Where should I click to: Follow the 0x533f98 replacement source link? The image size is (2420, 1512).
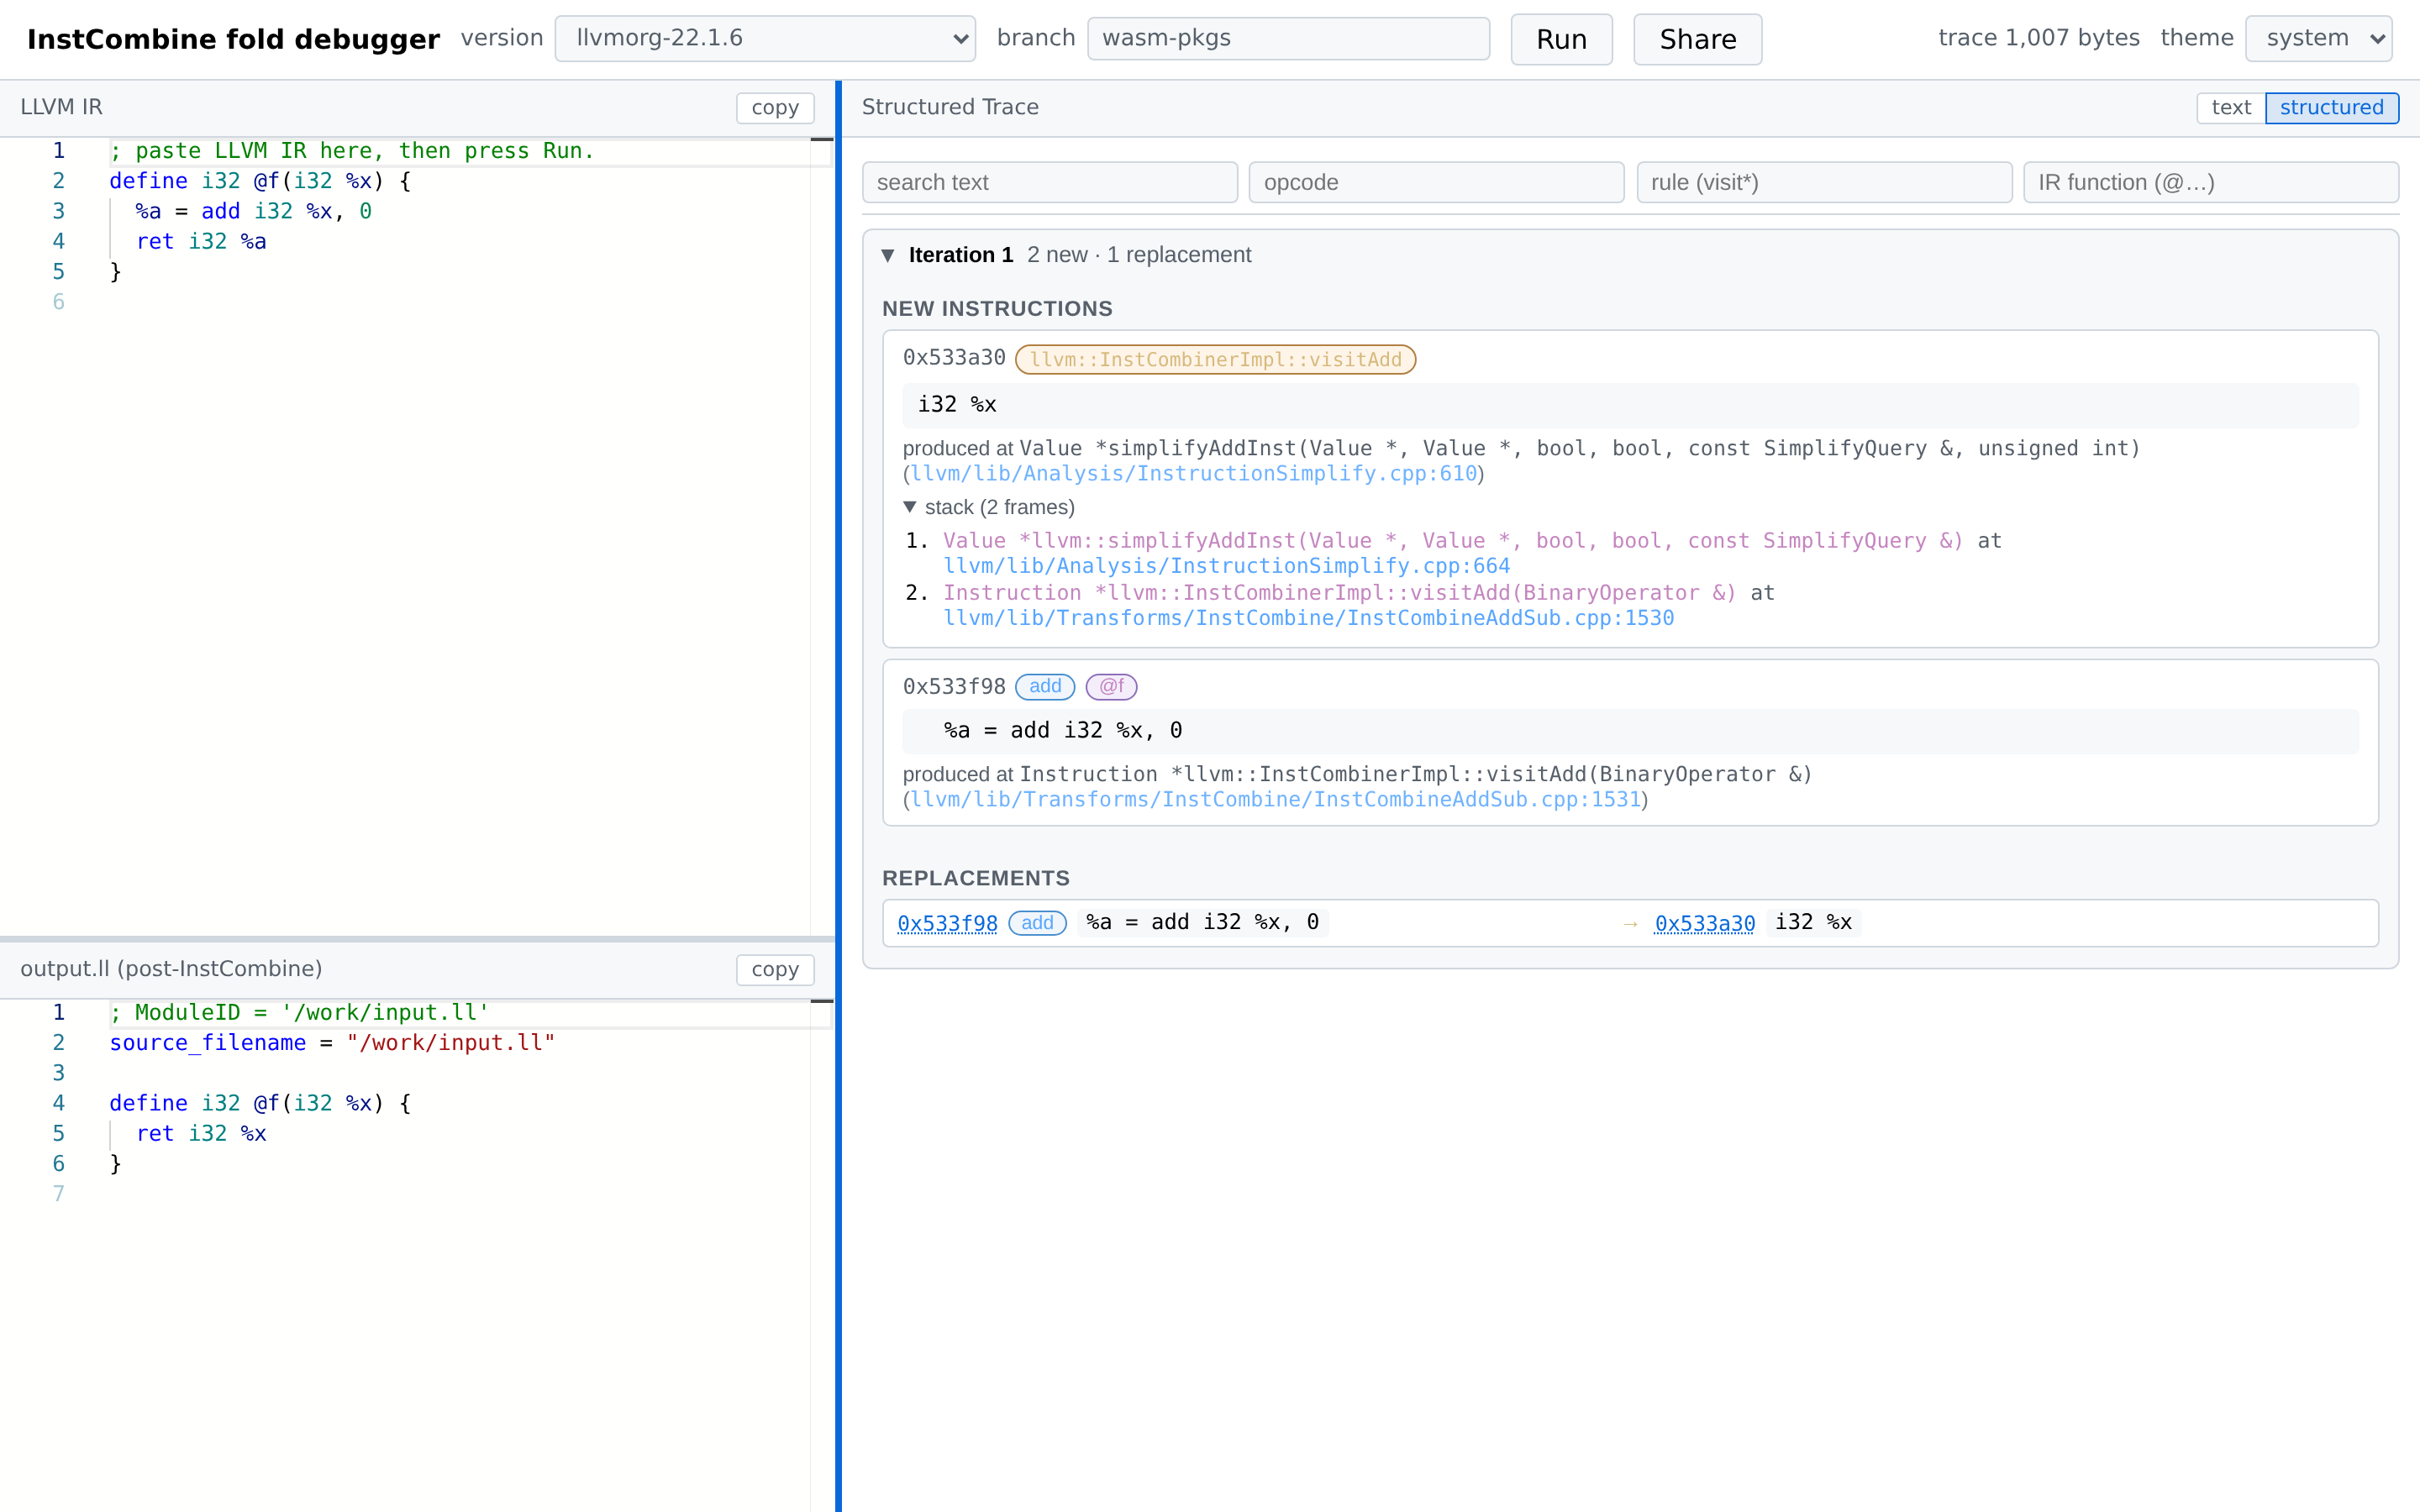pyautogui.click(x=947, y=923)
